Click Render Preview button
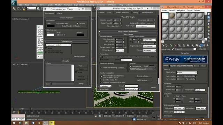This screenshot has width=223, height=125. (x=79, y=56)
